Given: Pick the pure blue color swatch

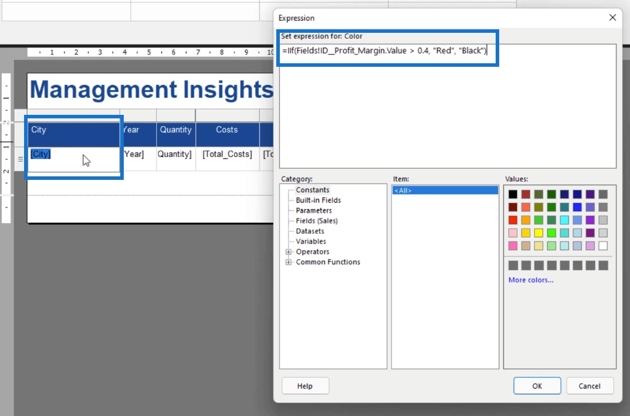Looking at the screenshot, I should (x=577, y=207).
